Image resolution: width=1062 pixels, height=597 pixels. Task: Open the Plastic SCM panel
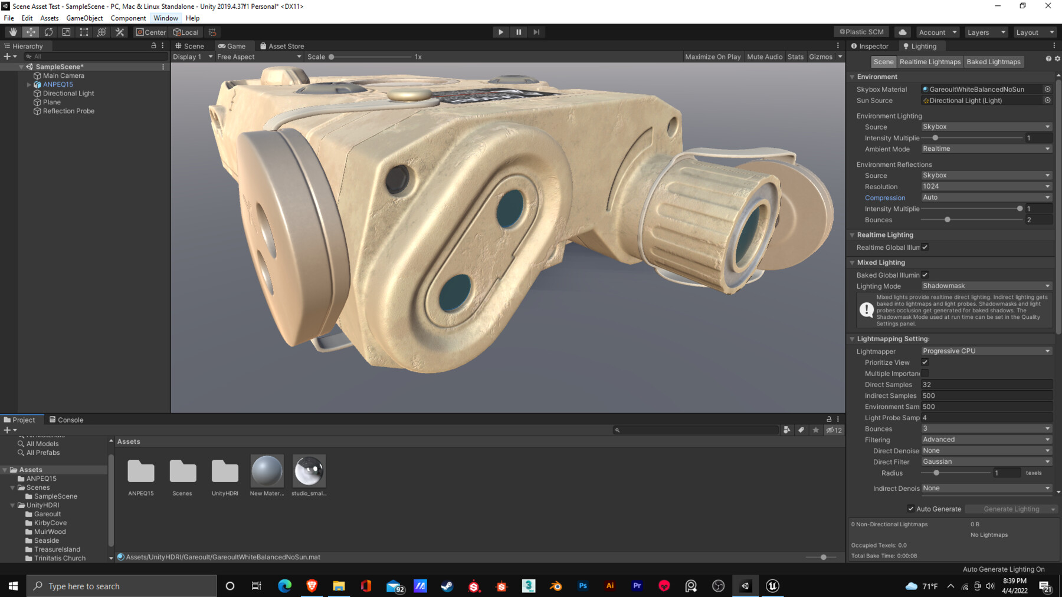tap(861, 32)
